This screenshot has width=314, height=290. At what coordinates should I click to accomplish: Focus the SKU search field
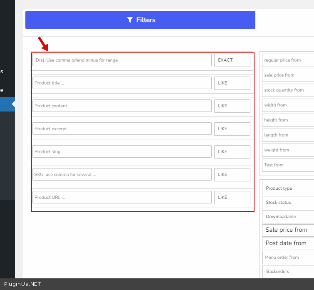(122, 174)
